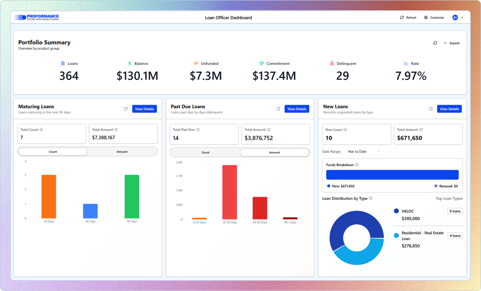Switch Maturing Loans view to Amount

click(x=123, y=152)
